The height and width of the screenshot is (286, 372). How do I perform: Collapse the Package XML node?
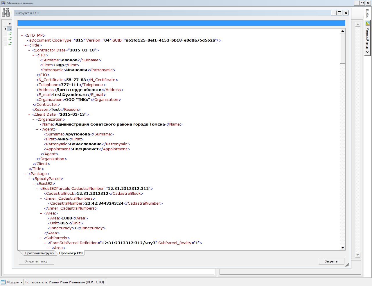26,174
